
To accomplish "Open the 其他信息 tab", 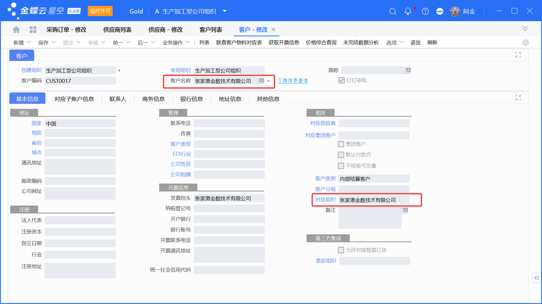I will [x=268, y=99].
